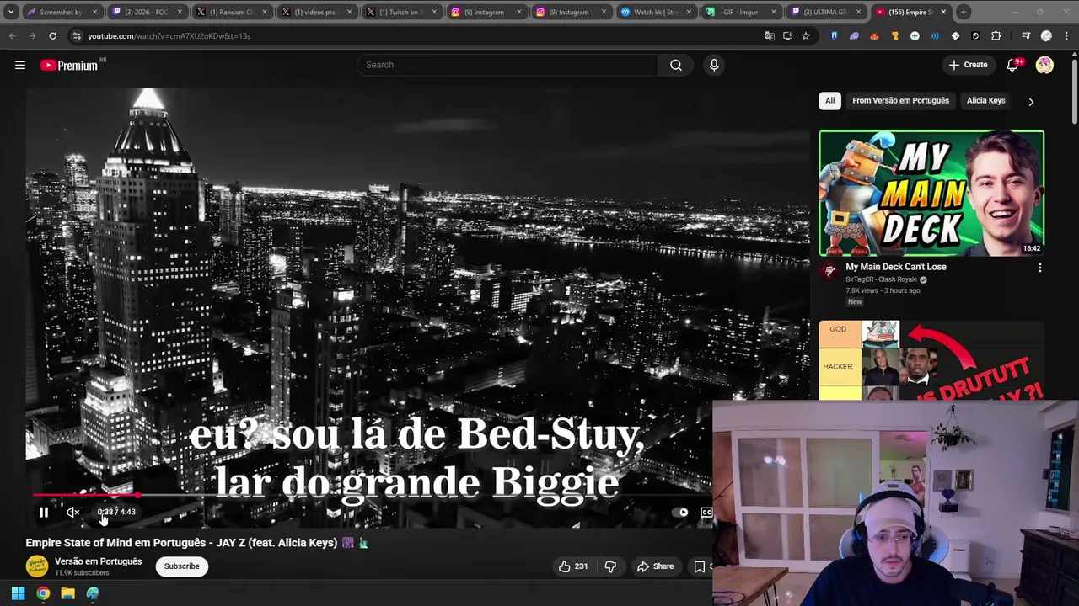Open File Explorer from the taskbar
Screen dimensions: 1079x606
pos(68,593)
